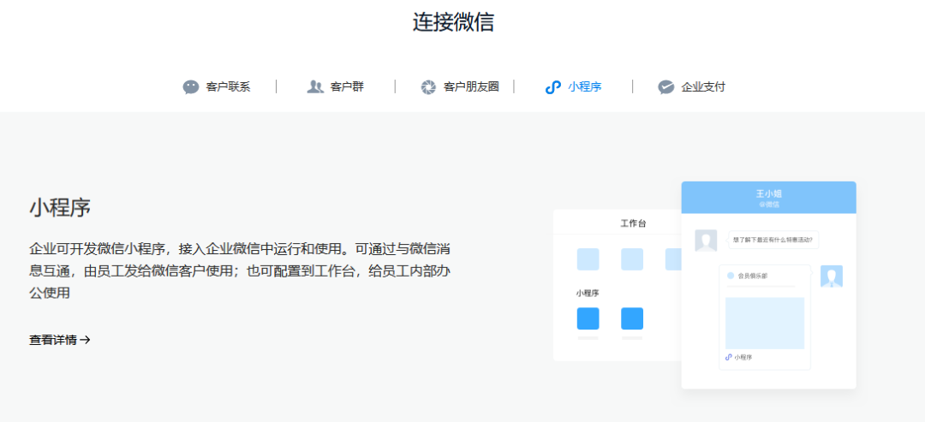
Task: Click the description paragraph starting 企业可开发微信小程序
Action: 241,270
